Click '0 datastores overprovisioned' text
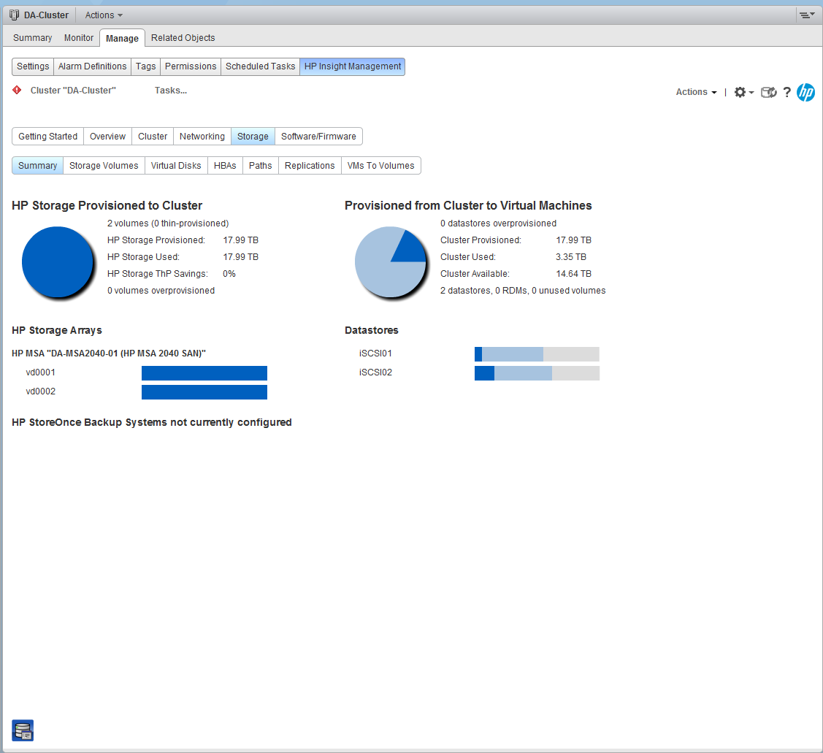 pos(498,223)
